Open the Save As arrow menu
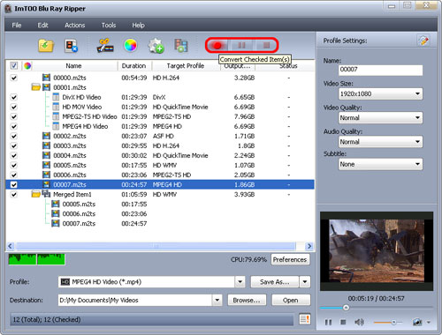442x335 pixels. 305,282
